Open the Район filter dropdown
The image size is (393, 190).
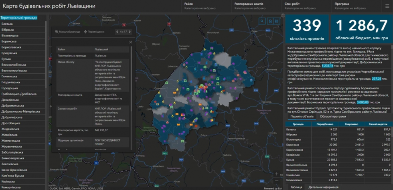206,6
